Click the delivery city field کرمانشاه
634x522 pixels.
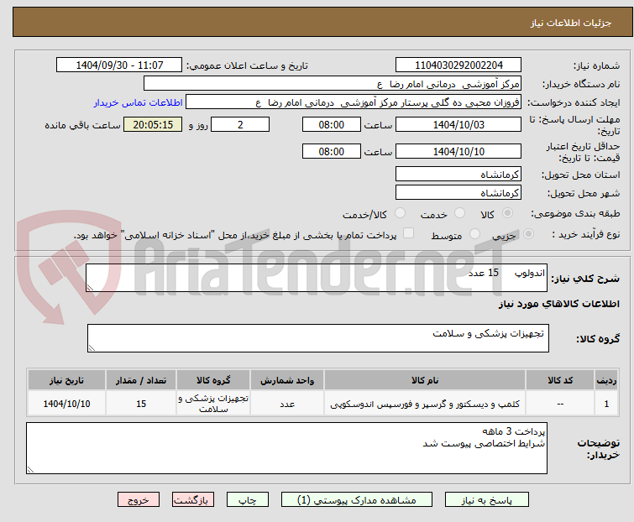(458, 193)
